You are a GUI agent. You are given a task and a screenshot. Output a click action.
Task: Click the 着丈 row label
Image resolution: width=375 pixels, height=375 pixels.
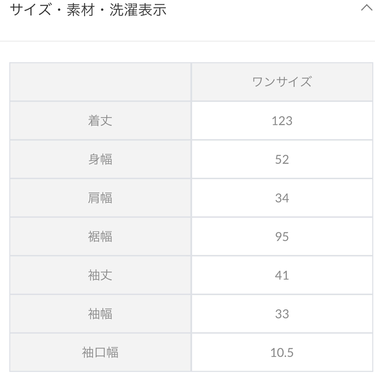click(100, 120)
